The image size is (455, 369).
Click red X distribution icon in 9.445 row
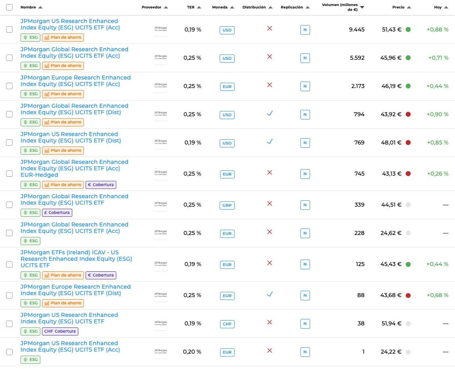click(x=270, y=28)
